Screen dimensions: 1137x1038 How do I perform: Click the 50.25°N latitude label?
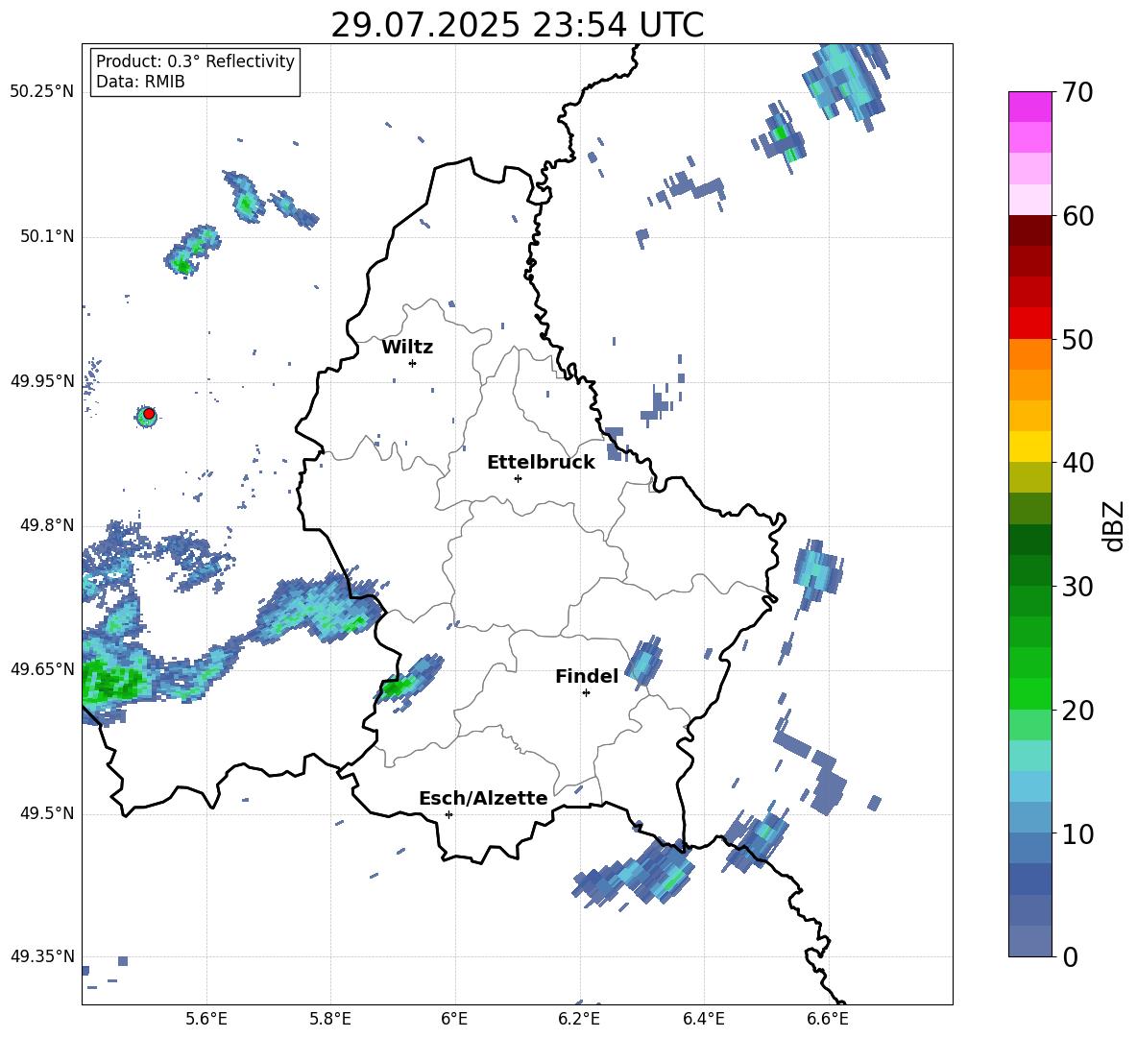42,92
